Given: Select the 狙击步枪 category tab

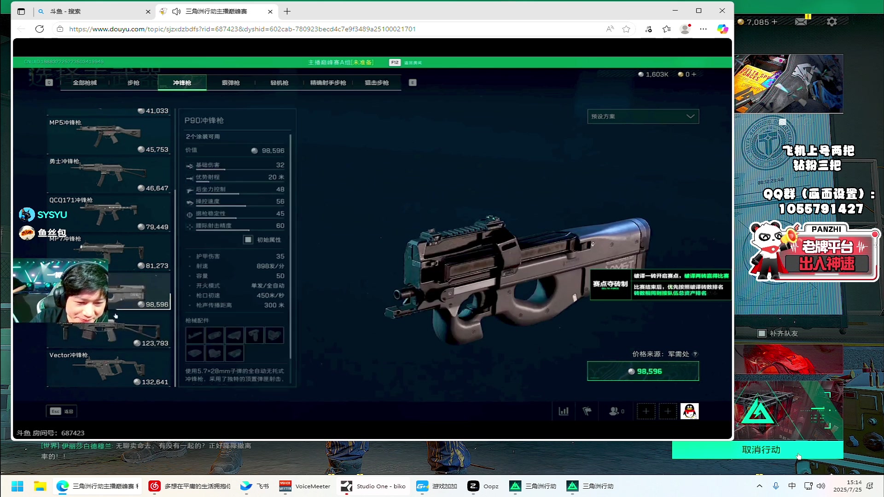Looking at the screenshot, I should (x=377, y=83).
